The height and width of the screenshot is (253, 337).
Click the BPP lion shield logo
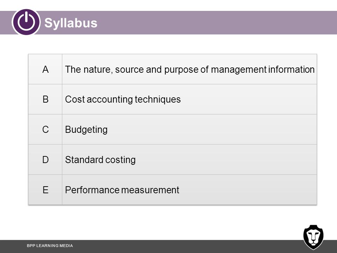pyautogui.click(x=313, y=237)
